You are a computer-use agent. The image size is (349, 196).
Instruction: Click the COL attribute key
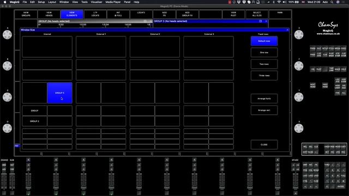click(x=310, y=170)
